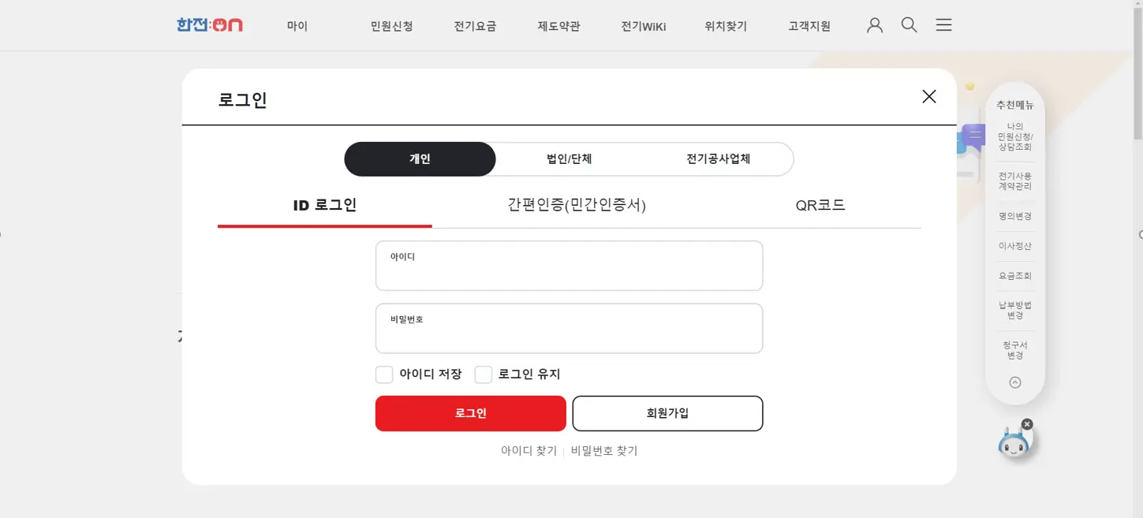The height and width of the screenshot is (518, 1143).
Task: Select the 전기공사업체 tab
Action: point(719,158)
